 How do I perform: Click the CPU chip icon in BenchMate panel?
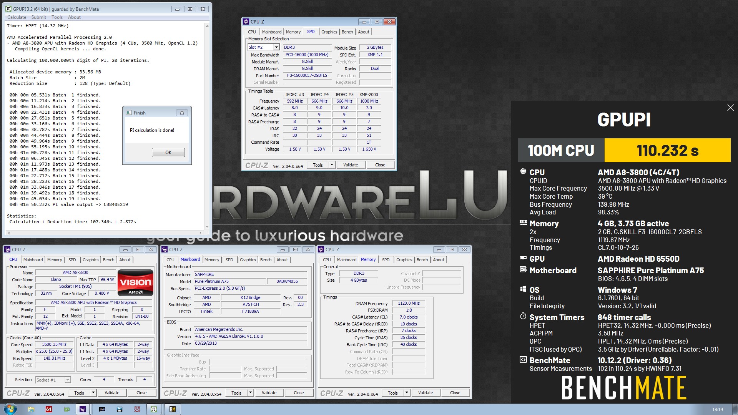tap(523, 171)
